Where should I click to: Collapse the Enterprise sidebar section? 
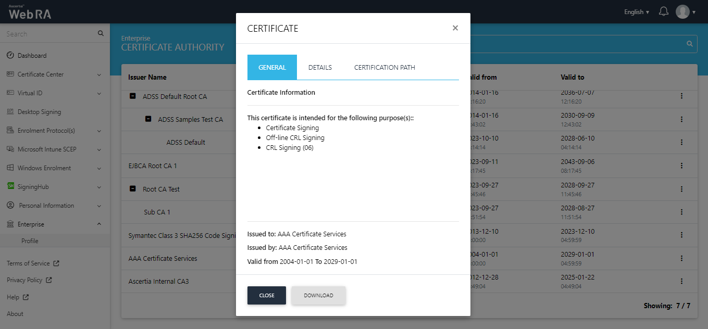[x=99, y=224]
